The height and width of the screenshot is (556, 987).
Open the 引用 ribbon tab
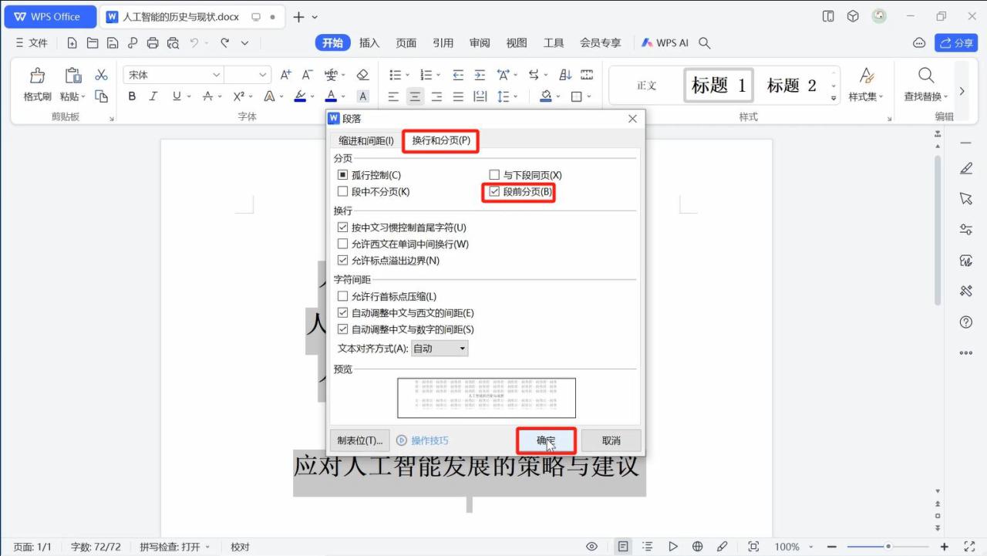pyautogui.click(x=443, y=43)
